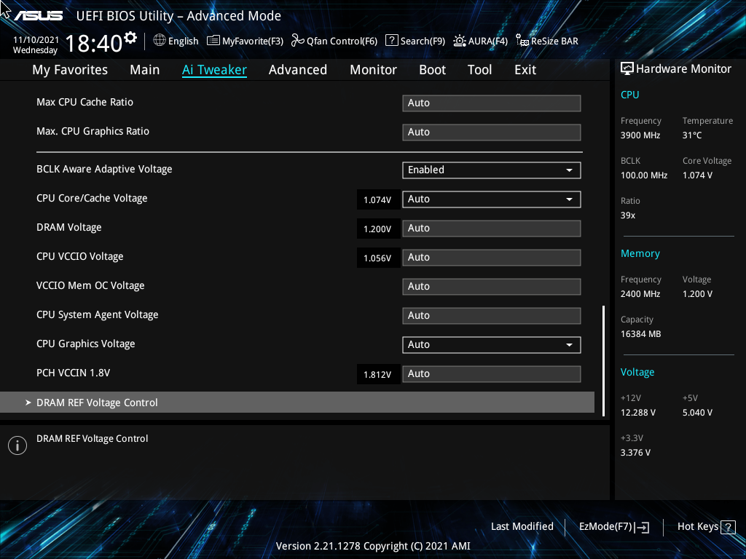Click Max CPU Cache Ratio input field
746x559 pixels.
(492, 103)
